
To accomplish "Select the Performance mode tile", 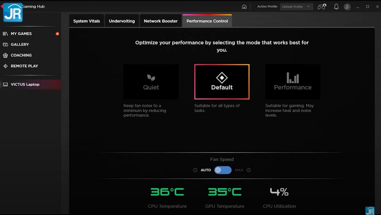I will tap(292, 82).
